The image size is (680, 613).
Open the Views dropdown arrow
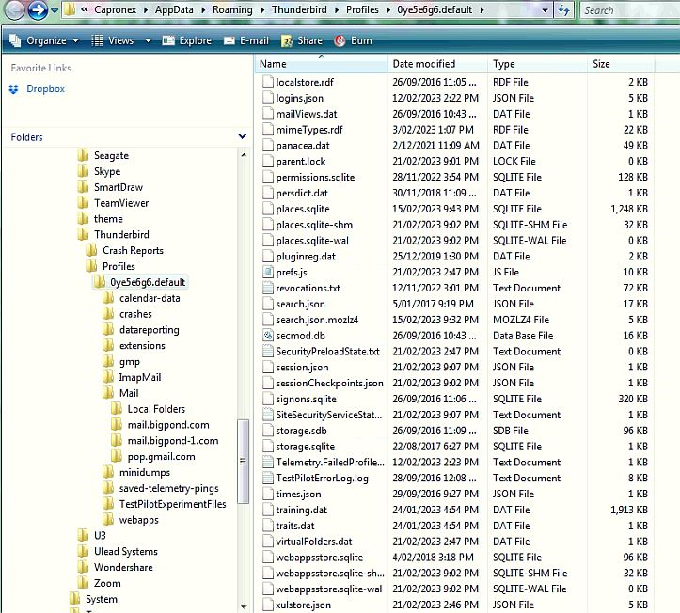[148, 40]
